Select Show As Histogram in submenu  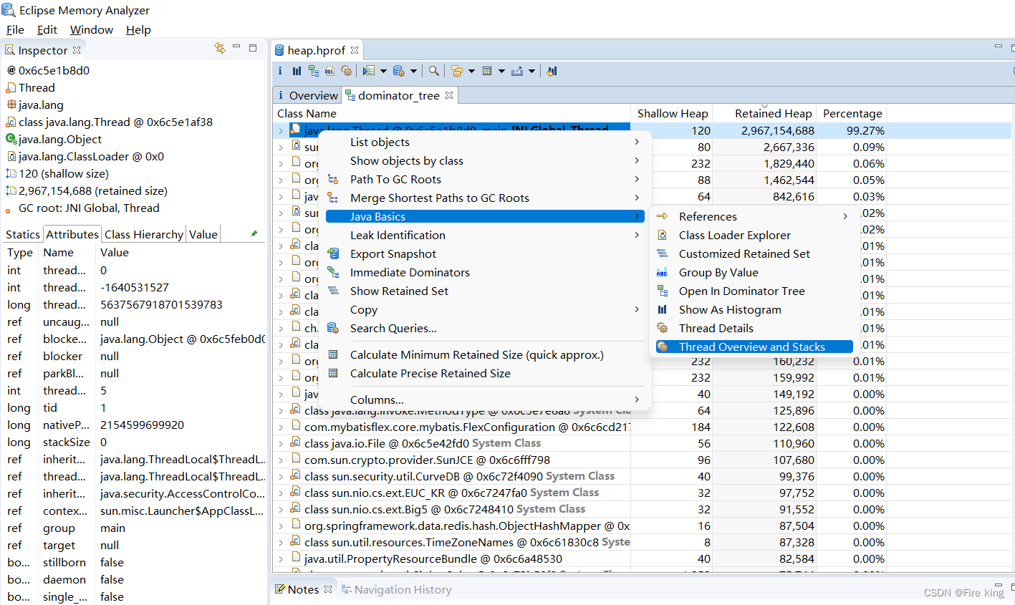[754, 309]
